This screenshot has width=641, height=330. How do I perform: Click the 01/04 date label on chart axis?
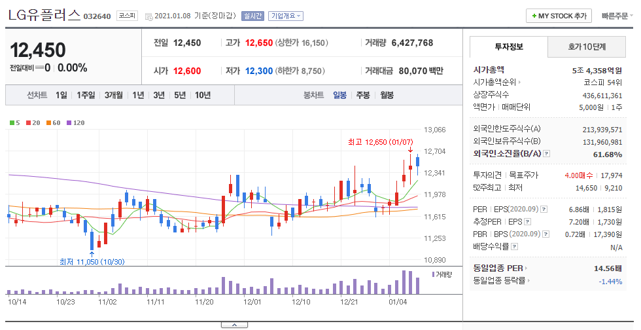pos(398,302)
